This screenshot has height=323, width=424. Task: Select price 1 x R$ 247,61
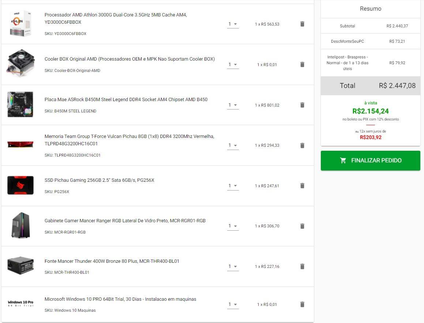pyautogui.click(x=267, y=186)
